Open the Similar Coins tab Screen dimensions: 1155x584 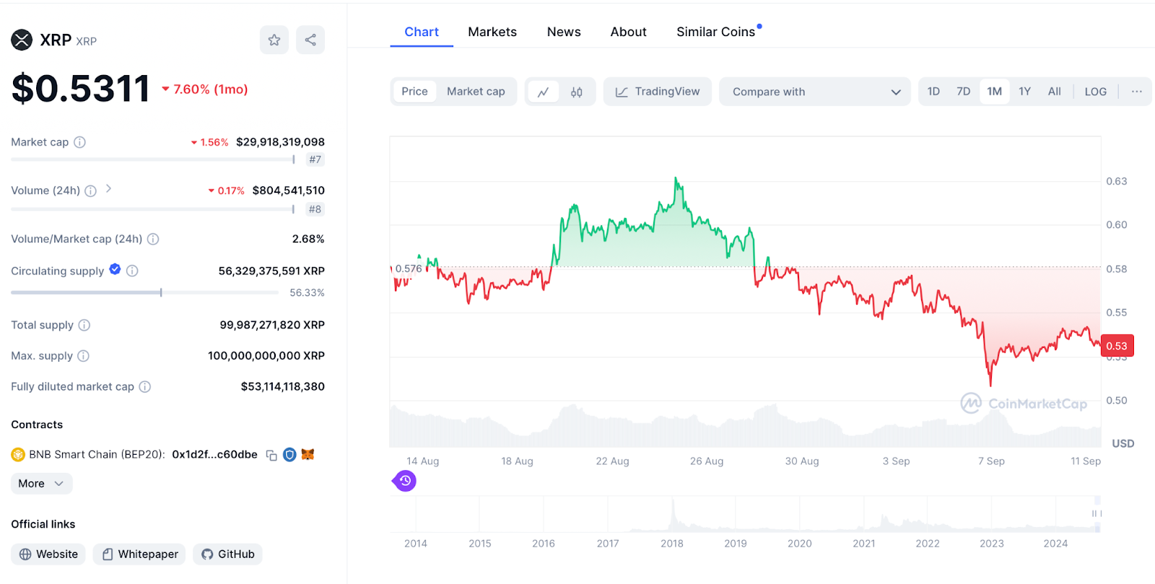point(716,32)
